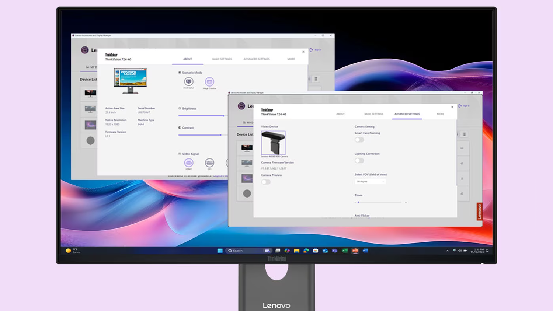
Task: Select the DP video signal icon
Action: [210, 163]
